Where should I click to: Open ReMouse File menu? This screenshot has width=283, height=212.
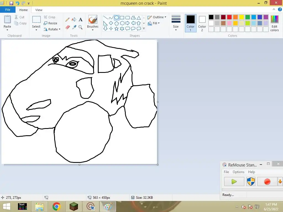226,172
